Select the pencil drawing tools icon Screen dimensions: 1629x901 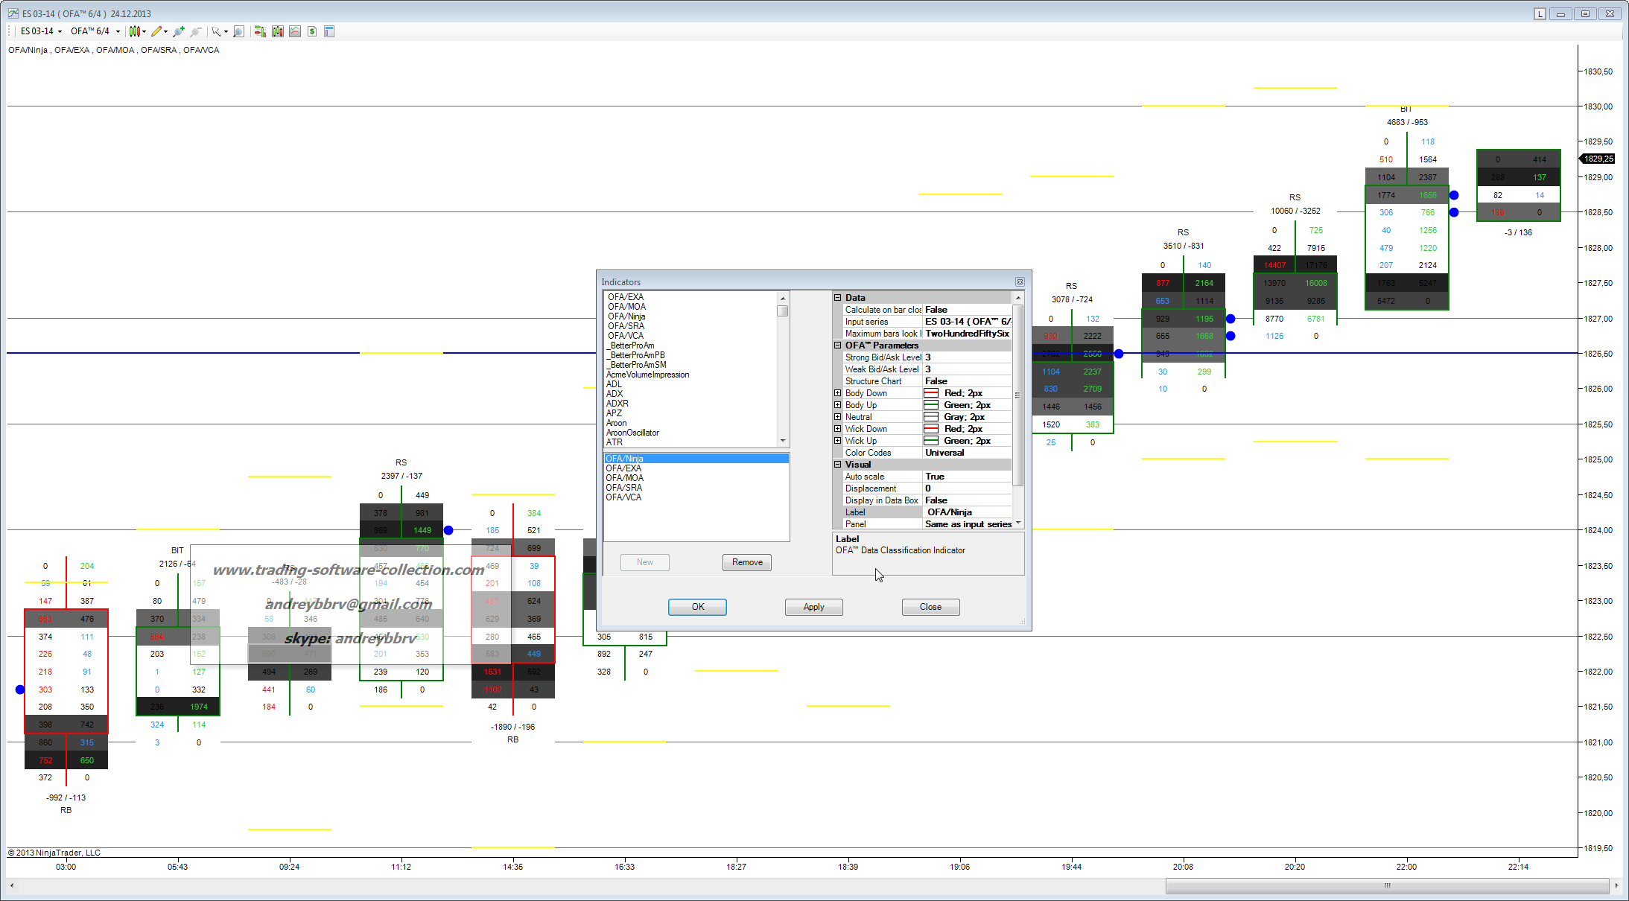[x=156, y=31]
